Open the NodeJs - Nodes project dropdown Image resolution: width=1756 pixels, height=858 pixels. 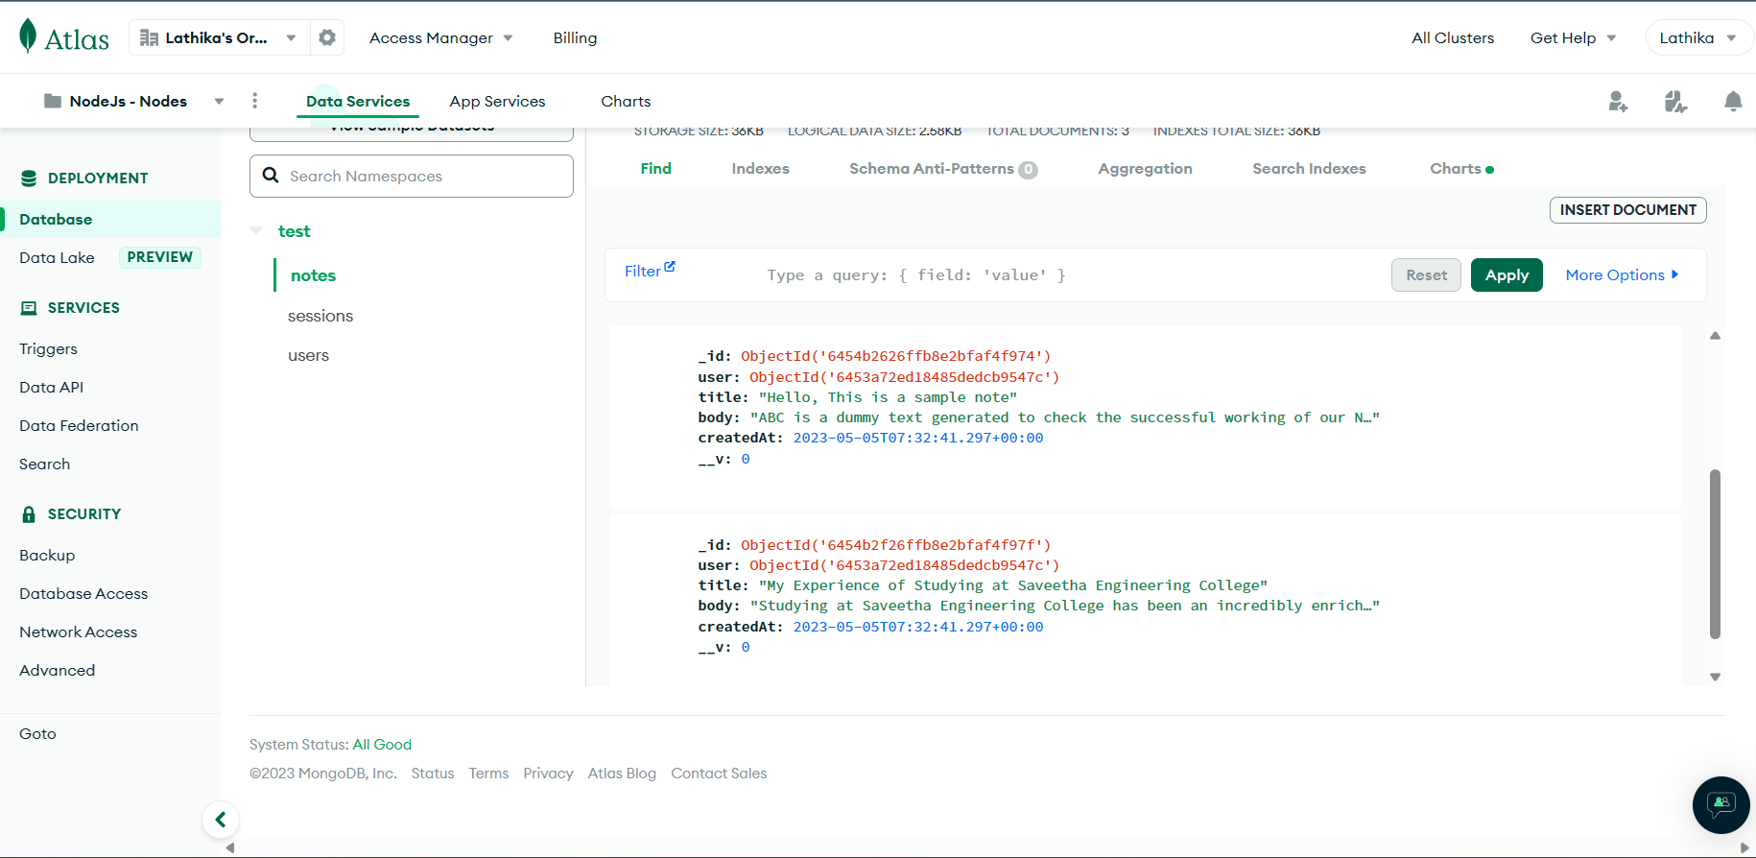pyautogui.click(x=134, y=101)
